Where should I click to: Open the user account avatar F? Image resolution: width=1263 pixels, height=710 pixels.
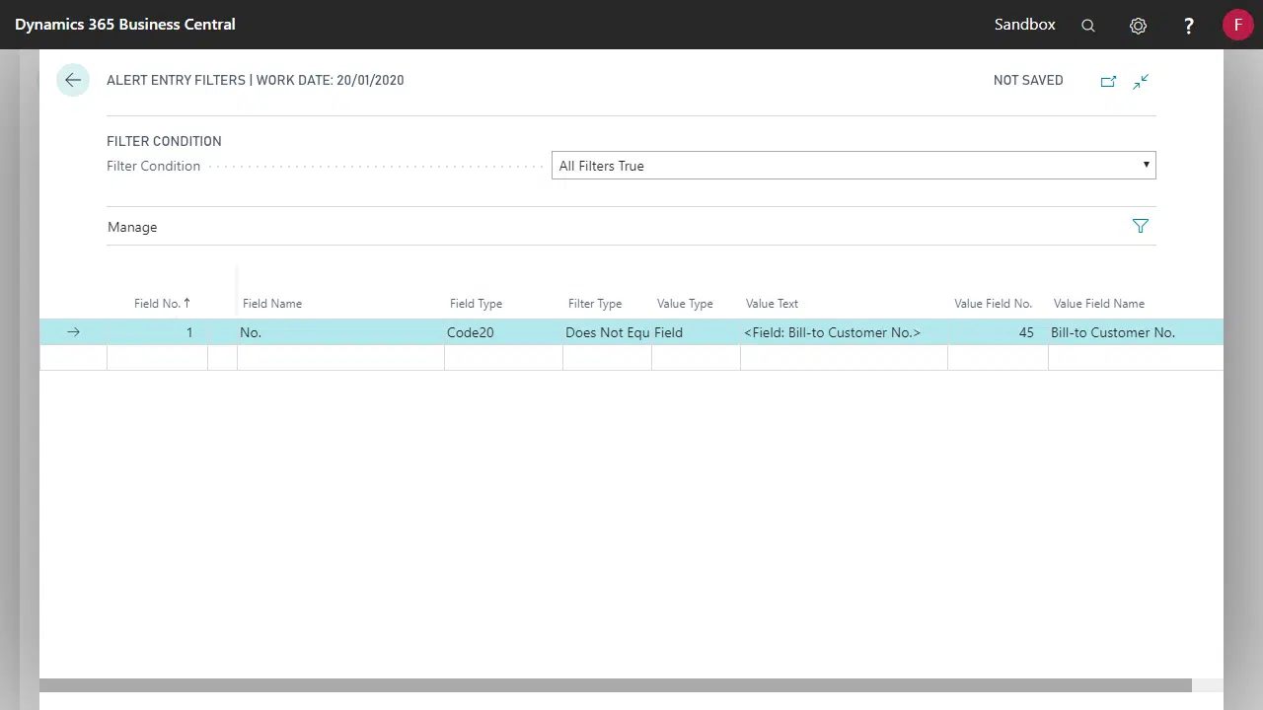[x=1237, y=25]
